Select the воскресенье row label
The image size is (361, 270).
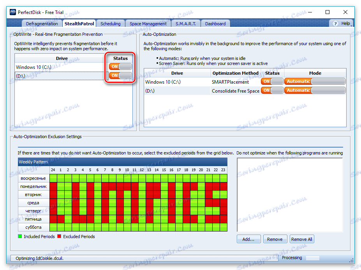(x=33, y=178)
